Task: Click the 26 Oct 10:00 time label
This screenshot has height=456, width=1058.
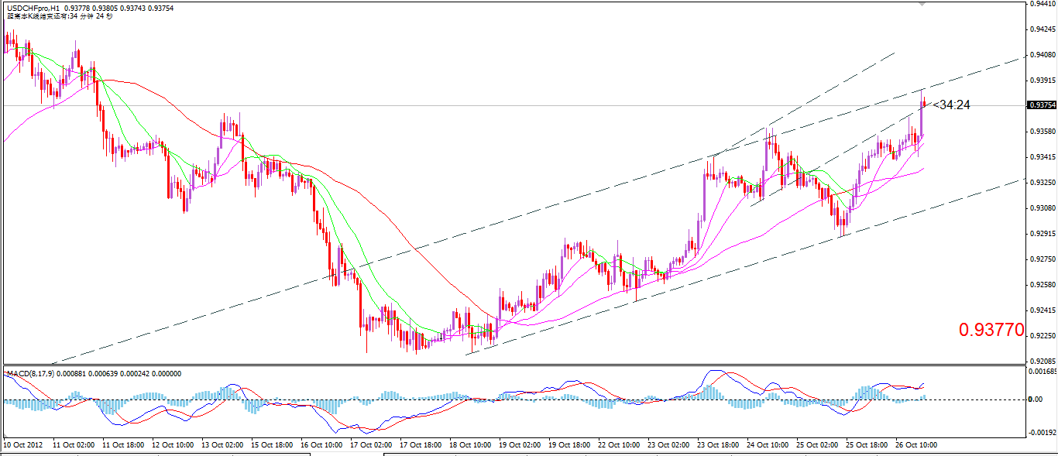Action: point(916,445)
